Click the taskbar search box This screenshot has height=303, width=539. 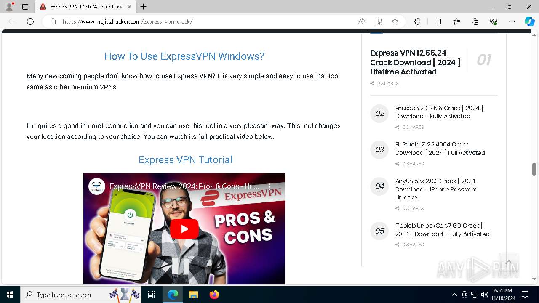pyautogui.click(x=82, y=295)
